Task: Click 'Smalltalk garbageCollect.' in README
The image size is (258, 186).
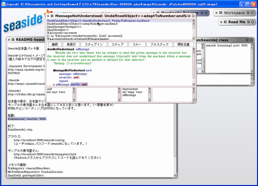Action: click(26, 176)
